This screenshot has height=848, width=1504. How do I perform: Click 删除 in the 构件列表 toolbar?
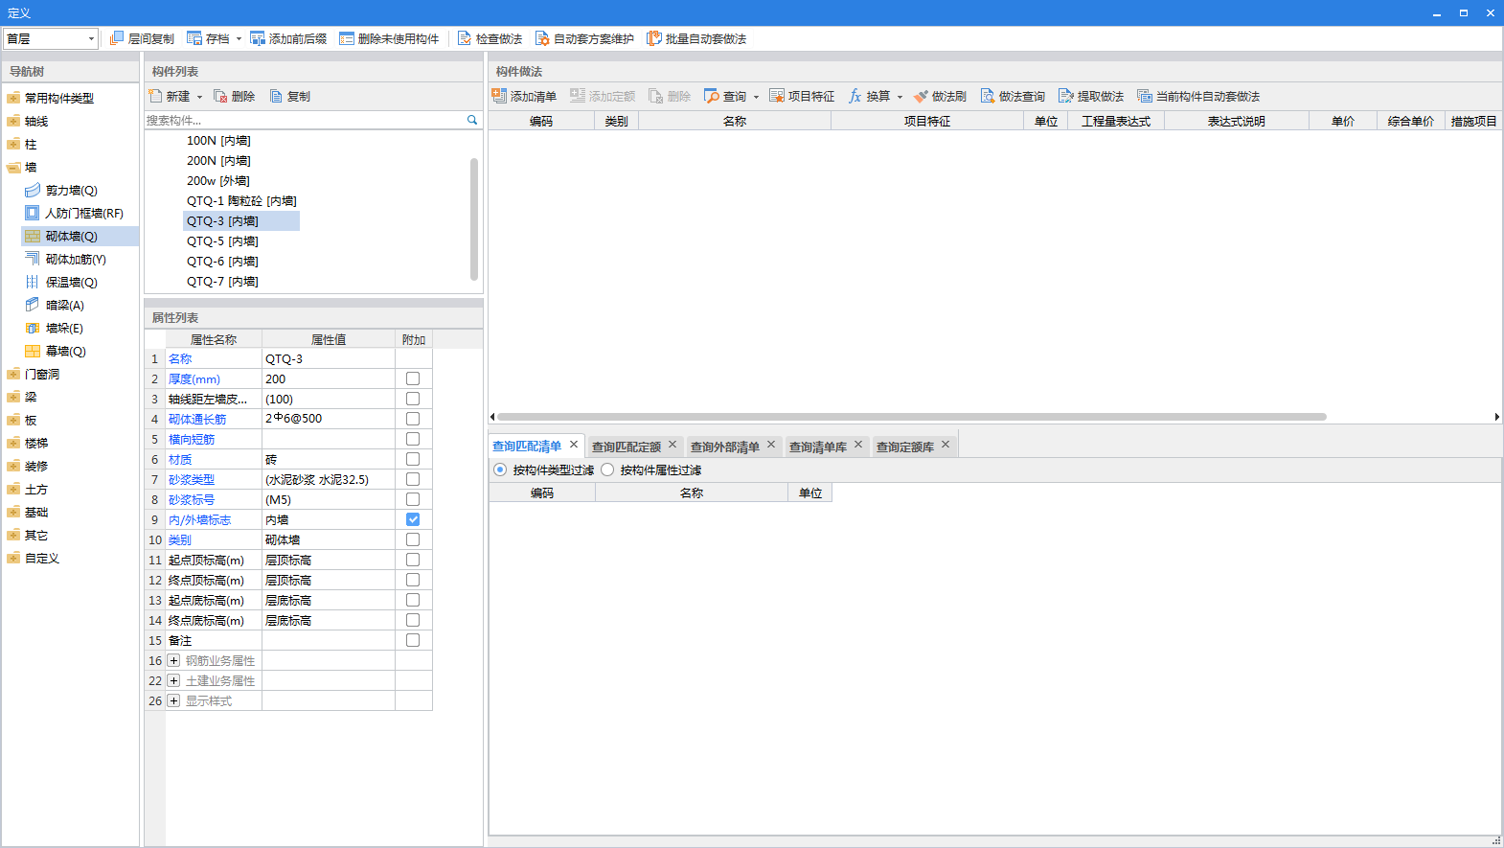(x=234, y=96)
